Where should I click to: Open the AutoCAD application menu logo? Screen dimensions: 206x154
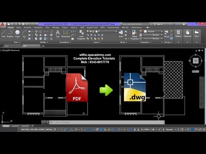tap(3, 25)
